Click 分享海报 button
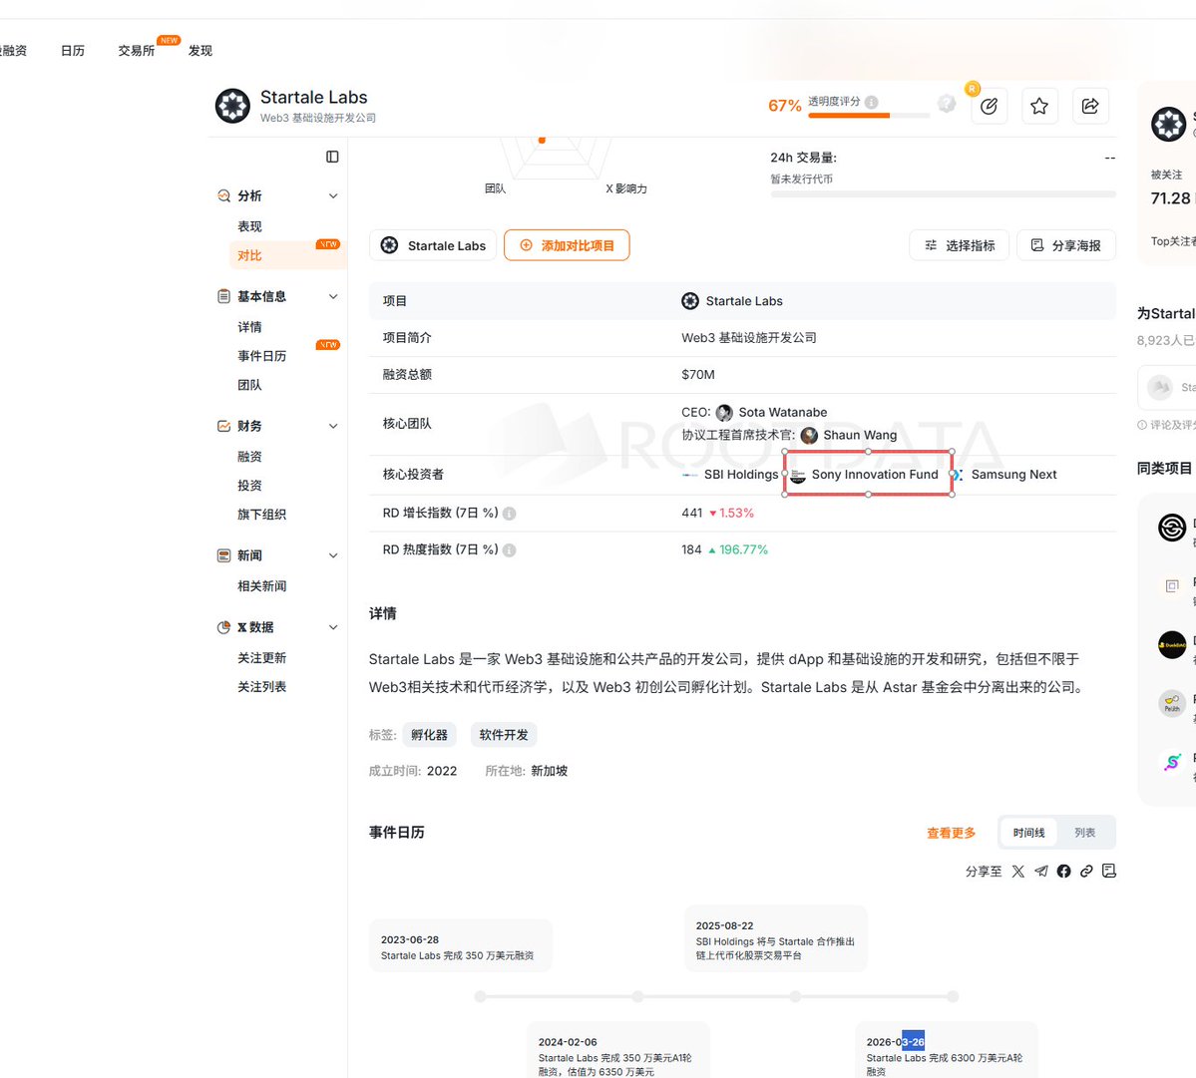The image size is (1196, 1078). point(1065,245)
